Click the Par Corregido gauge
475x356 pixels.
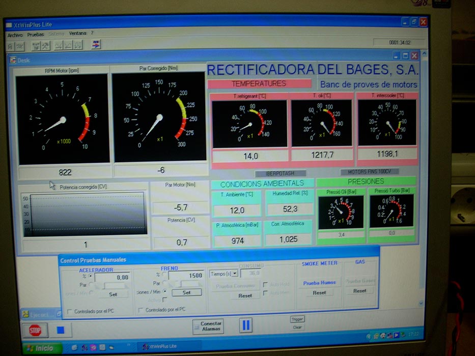click(159, 116)
